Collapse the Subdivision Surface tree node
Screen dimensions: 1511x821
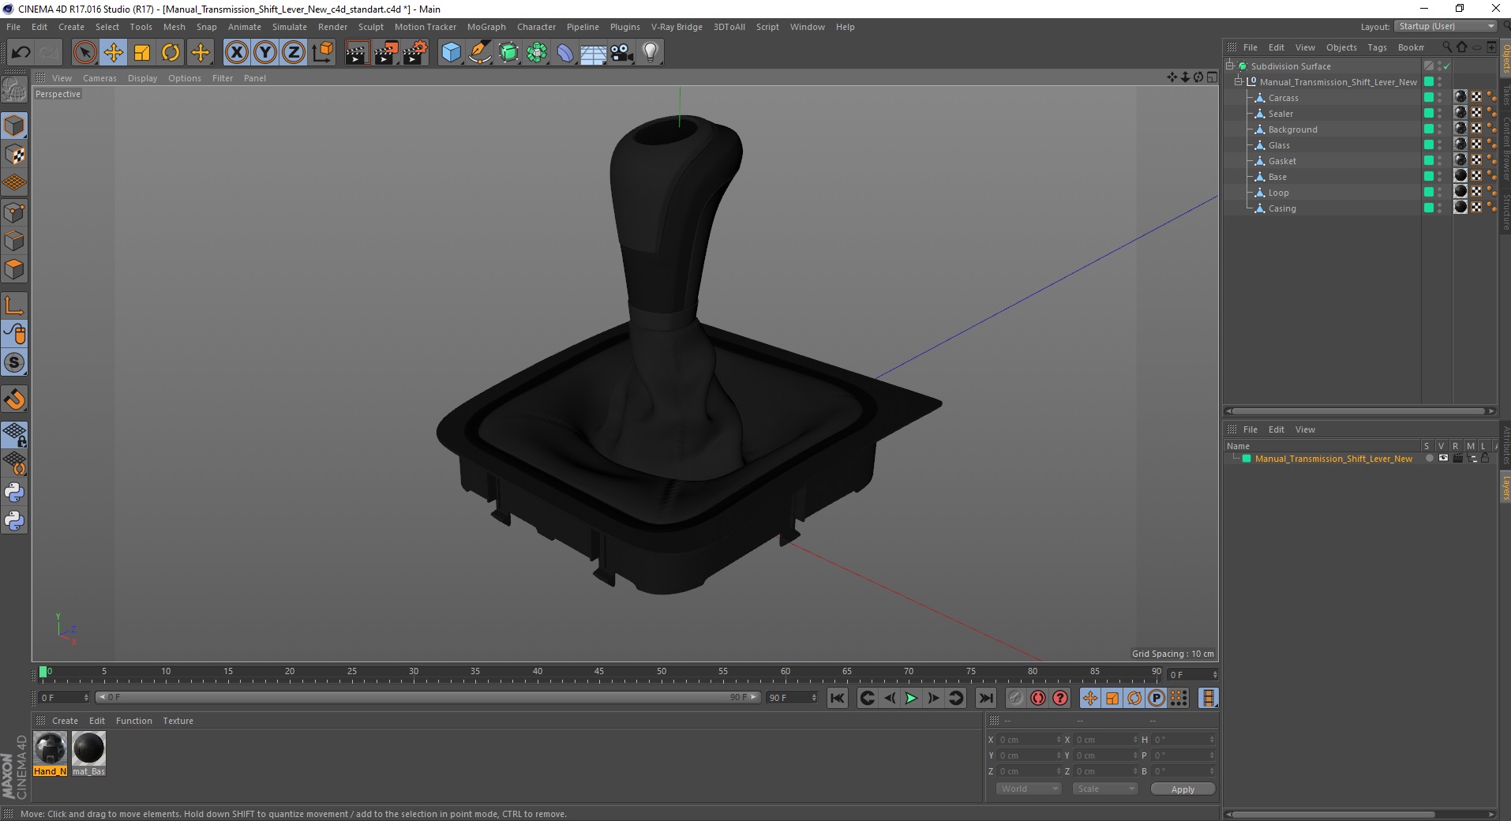click(x=1230, y=66)
